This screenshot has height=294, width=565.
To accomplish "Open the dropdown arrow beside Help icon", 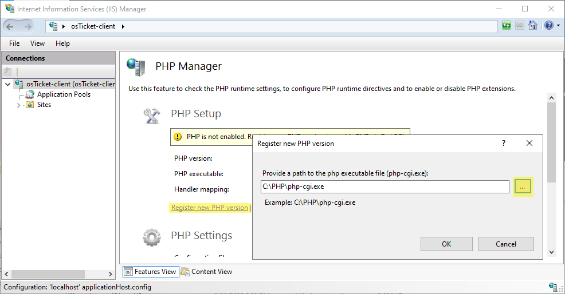I will tap(558, 26).
